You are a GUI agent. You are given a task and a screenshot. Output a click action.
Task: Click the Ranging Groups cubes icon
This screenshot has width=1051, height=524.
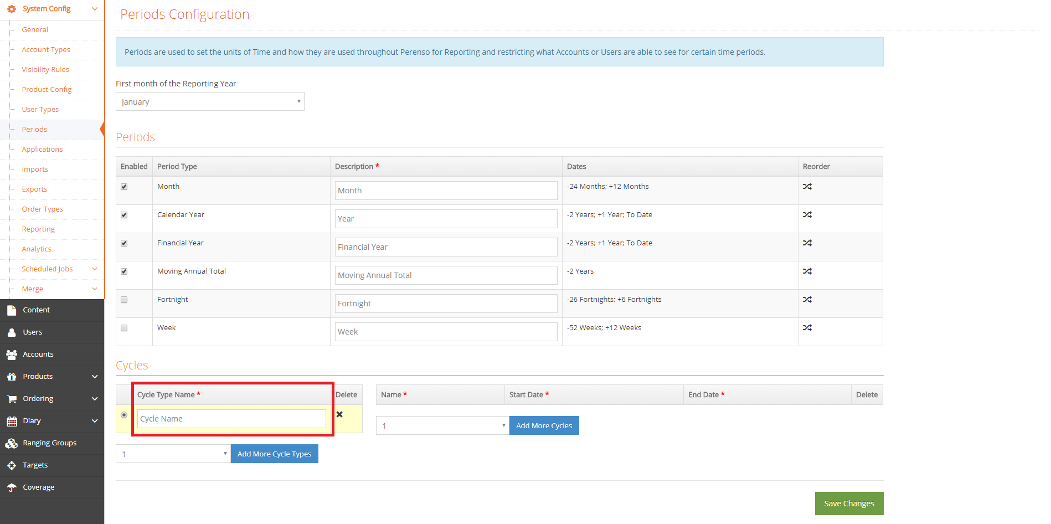tap(12, 443)
